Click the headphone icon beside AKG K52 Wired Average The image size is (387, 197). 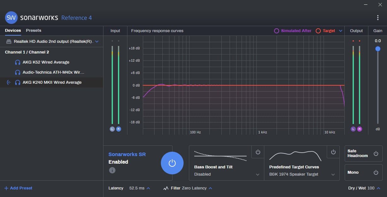coord(18,62)
